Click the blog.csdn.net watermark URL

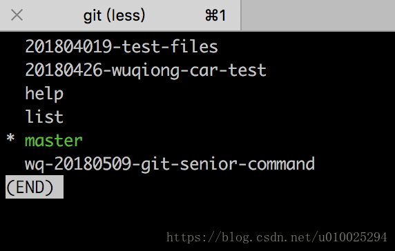point(277,237)
